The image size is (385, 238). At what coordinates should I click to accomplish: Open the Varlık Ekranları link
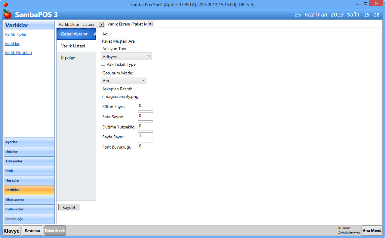[x=18, y=53]
